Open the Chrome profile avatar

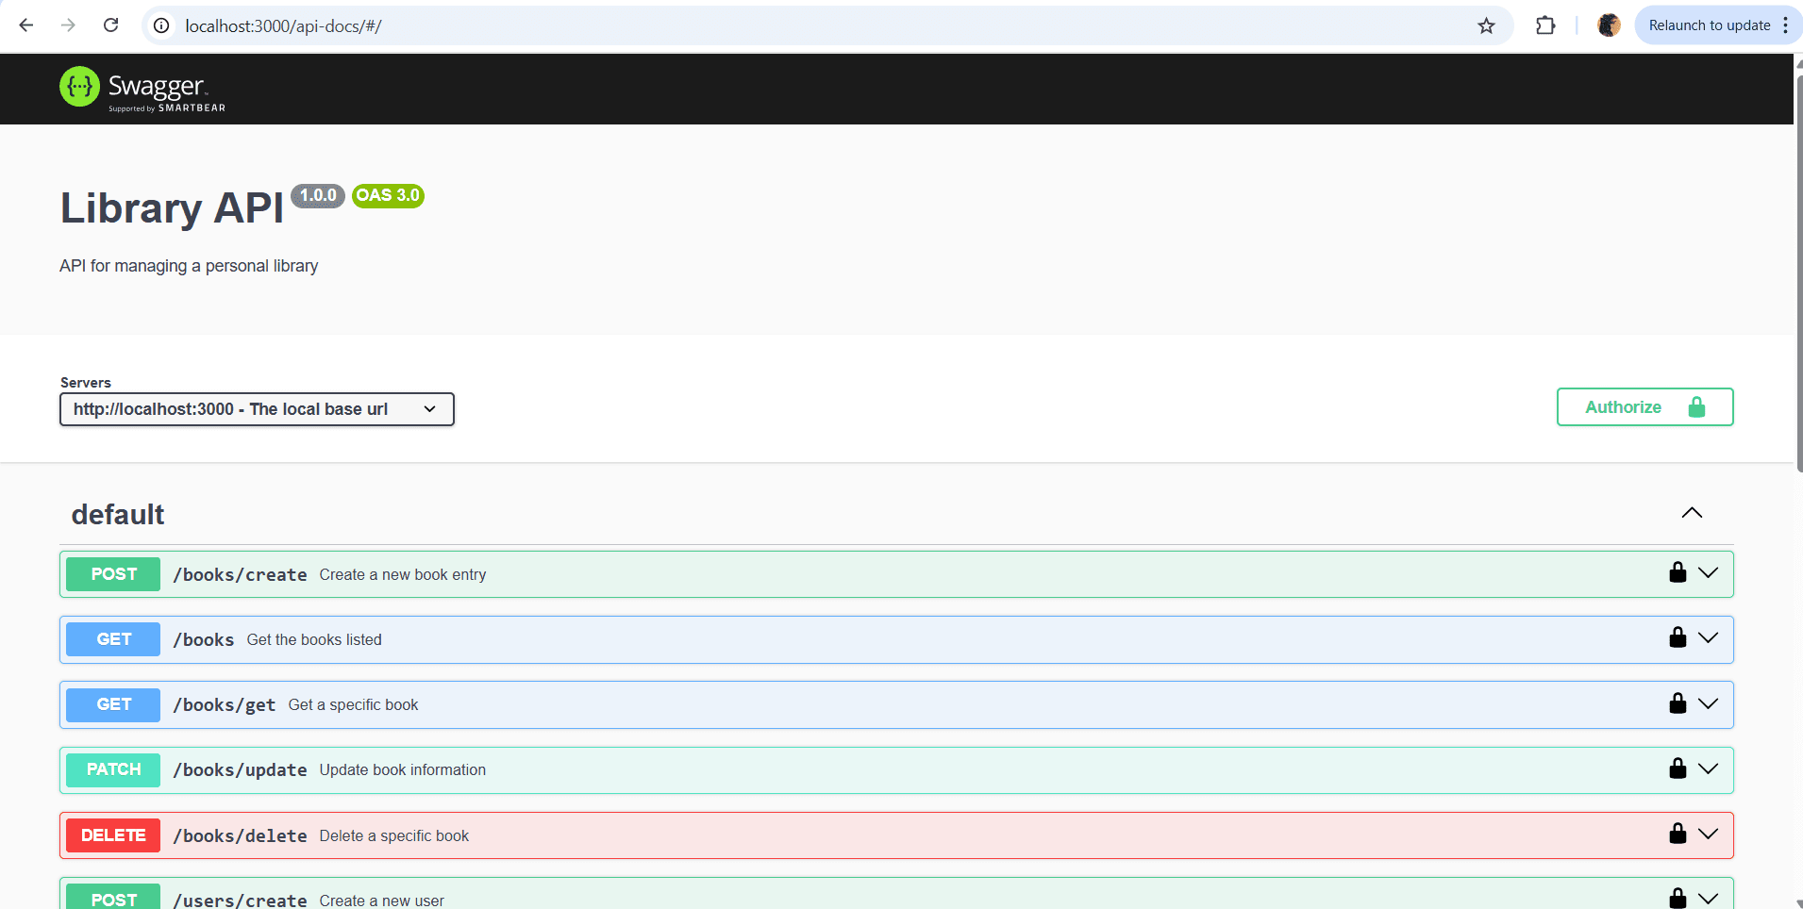(1609, 25)
